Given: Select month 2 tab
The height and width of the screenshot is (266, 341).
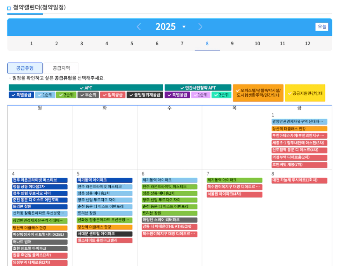Looking at the screenshot, I should click(x=57, y=44).
